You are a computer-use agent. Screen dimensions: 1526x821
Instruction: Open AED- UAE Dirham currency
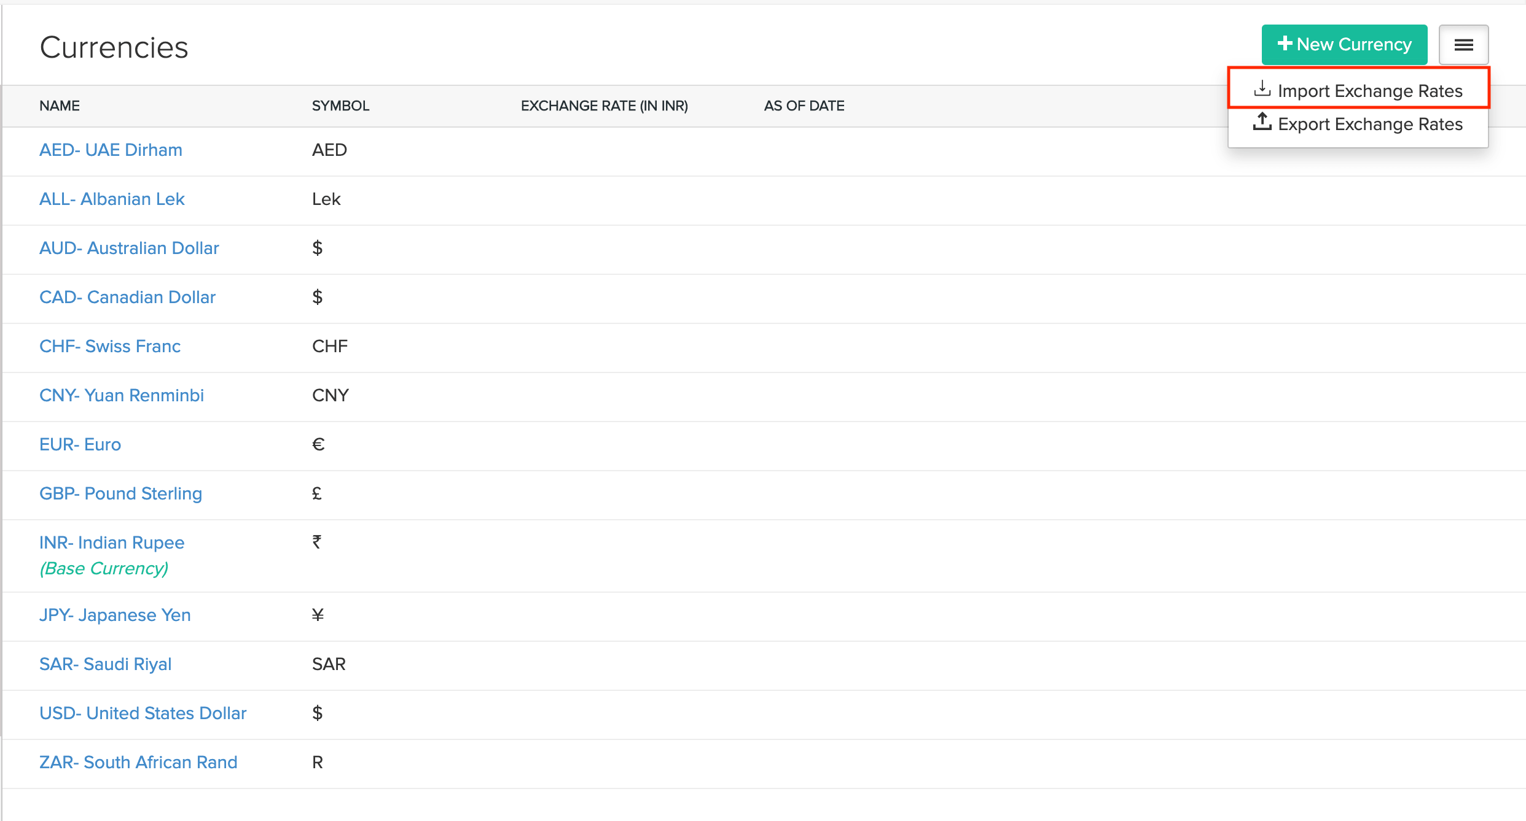111,150
